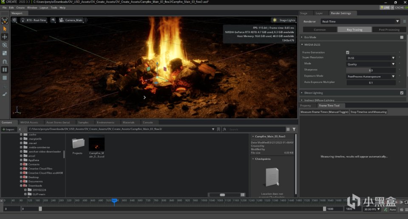
Task: Click Stop Timeline and Measuring button
Action: point(368,112)
